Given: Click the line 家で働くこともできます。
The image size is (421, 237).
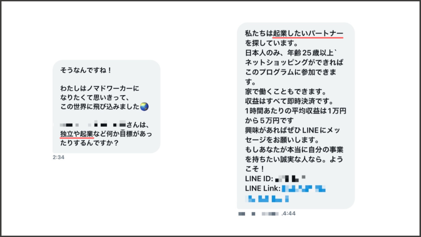Looking at the screenshot, I should point(286,92).
